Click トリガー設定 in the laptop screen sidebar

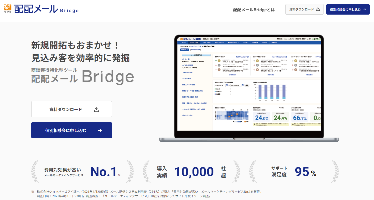click(x=186, y=79)
